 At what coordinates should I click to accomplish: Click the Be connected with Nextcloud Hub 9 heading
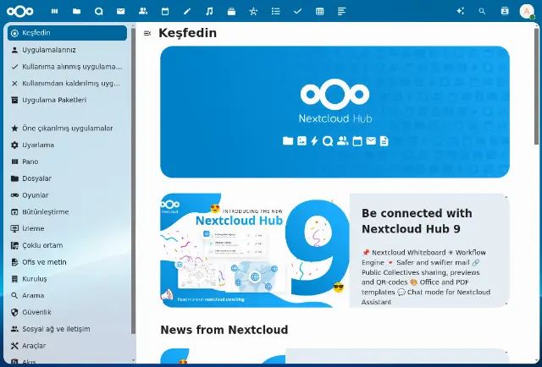coord(417,221)
